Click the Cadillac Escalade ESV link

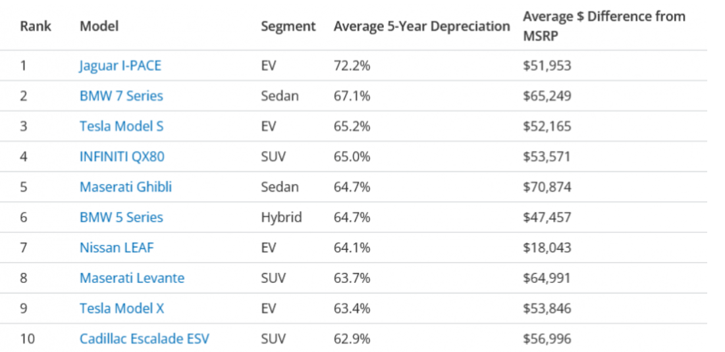[144, 339]
